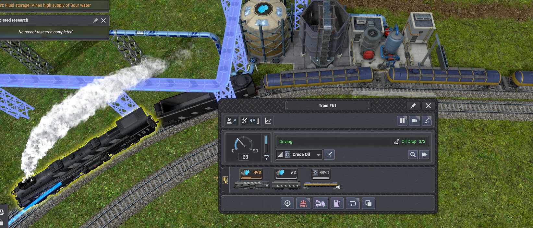The height and width of the screenshot is (228, 533).
Task: Open the Crude Oil schedule dropdown
Action: coord(299,155)
